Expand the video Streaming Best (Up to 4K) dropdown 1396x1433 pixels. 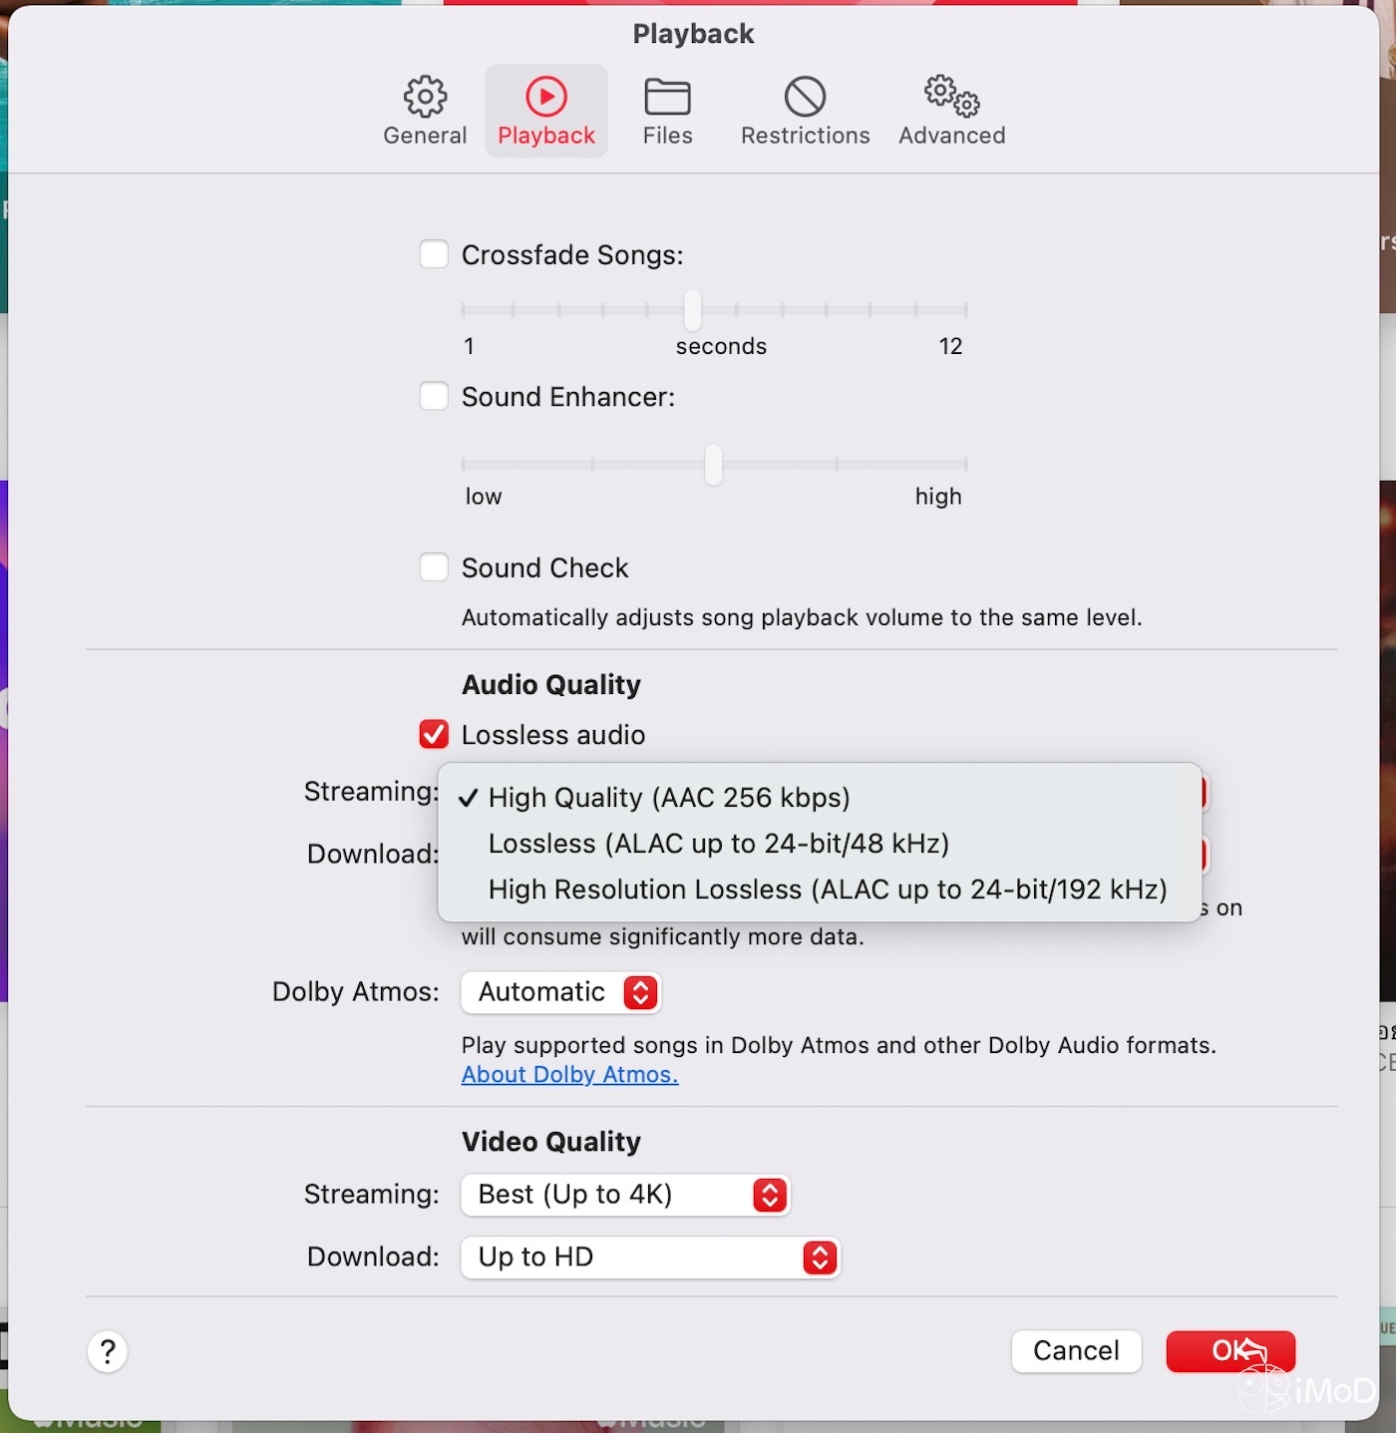[625, 1195]
